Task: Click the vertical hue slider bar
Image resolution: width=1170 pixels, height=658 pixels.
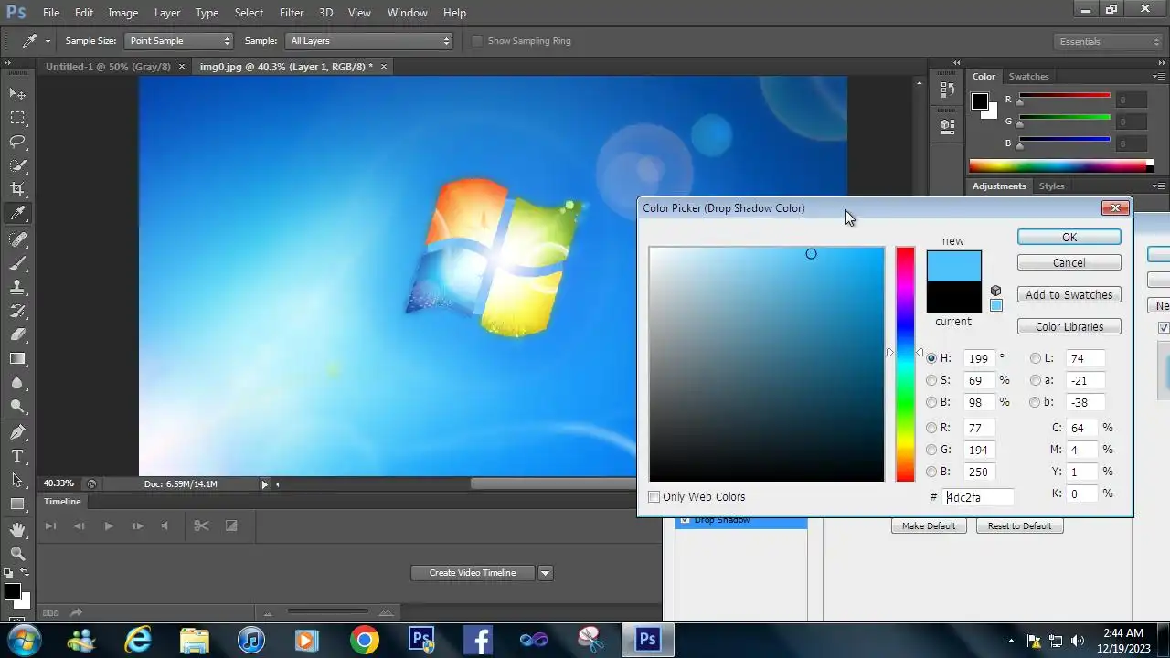Action: point(905,364)
